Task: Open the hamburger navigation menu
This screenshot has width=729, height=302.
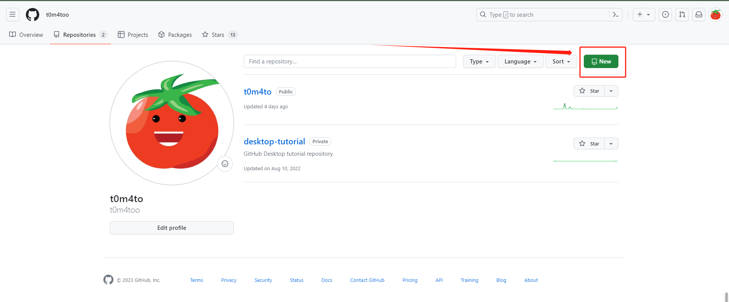Action: pyautogui.click(x=13, y=14)
